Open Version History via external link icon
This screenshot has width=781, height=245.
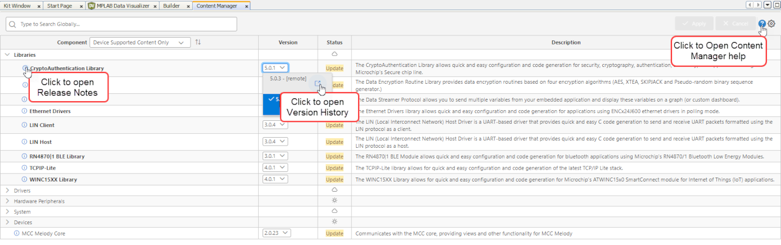(318, 84)
